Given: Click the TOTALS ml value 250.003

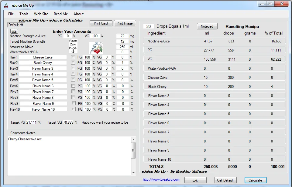Looking at the screenshot, I should click(x=211, y=167).
